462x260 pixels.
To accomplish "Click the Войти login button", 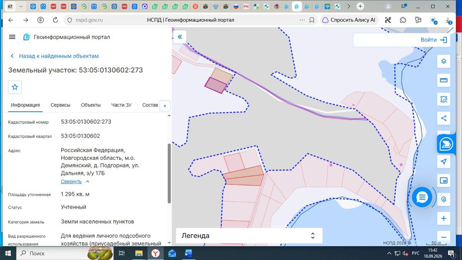I will (x=433, y=40).
